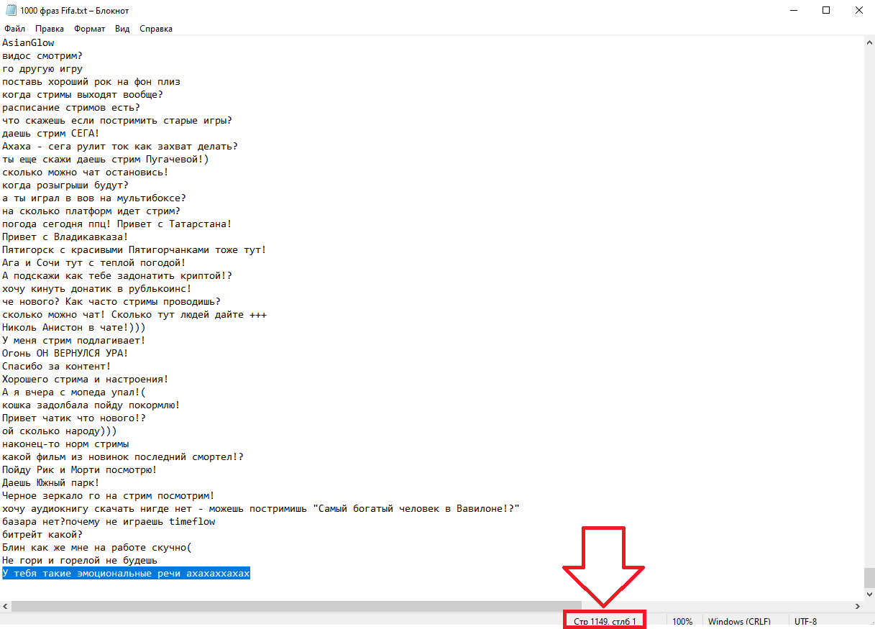Close the Notepad window
This screenshot has width=875, height=629.
[x=858, y=11]
